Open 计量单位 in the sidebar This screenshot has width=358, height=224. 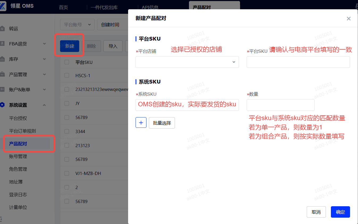click(x=18, y=207)
